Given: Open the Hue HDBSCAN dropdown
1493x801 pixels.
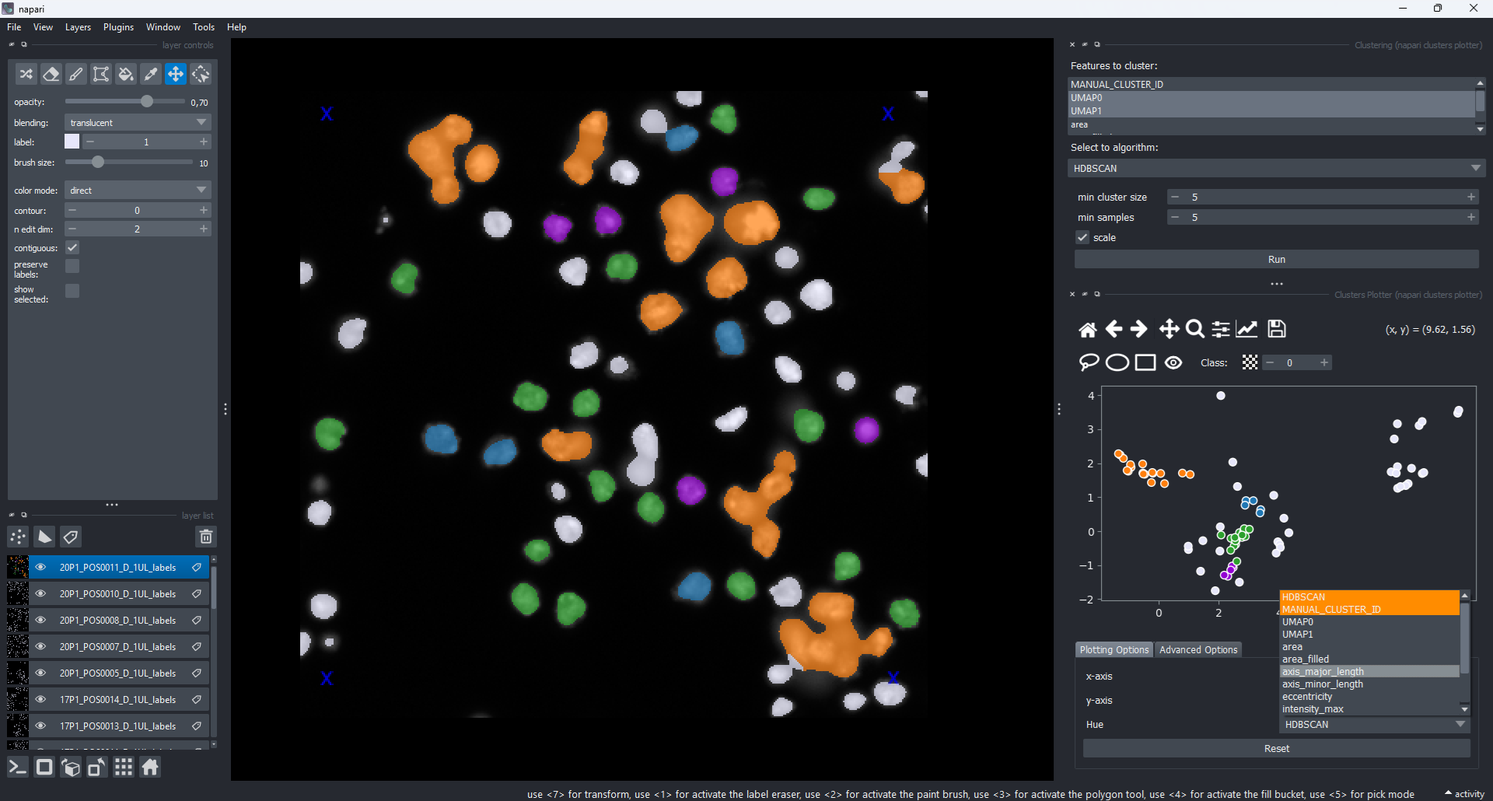Looking at the screenshot, I should click(1374, 725).
